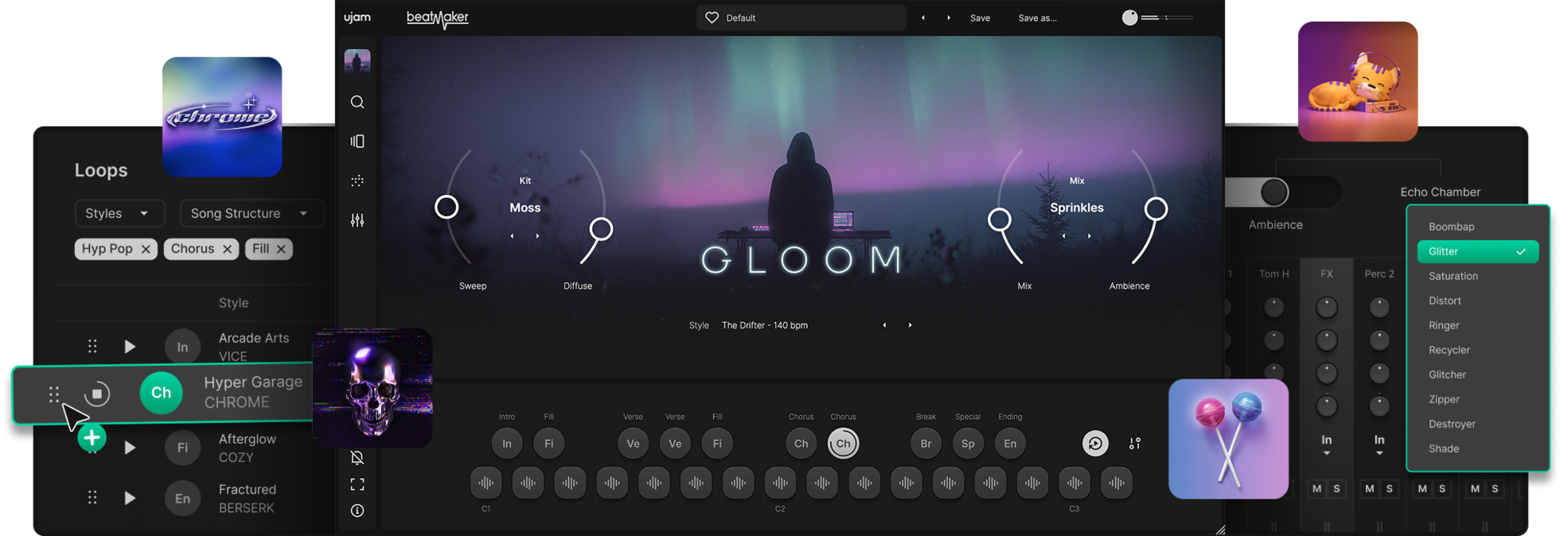Viewport: 1560px width, 536px height.
Task: Select the Ending pattern button
Action: [x=1010, y=444]
